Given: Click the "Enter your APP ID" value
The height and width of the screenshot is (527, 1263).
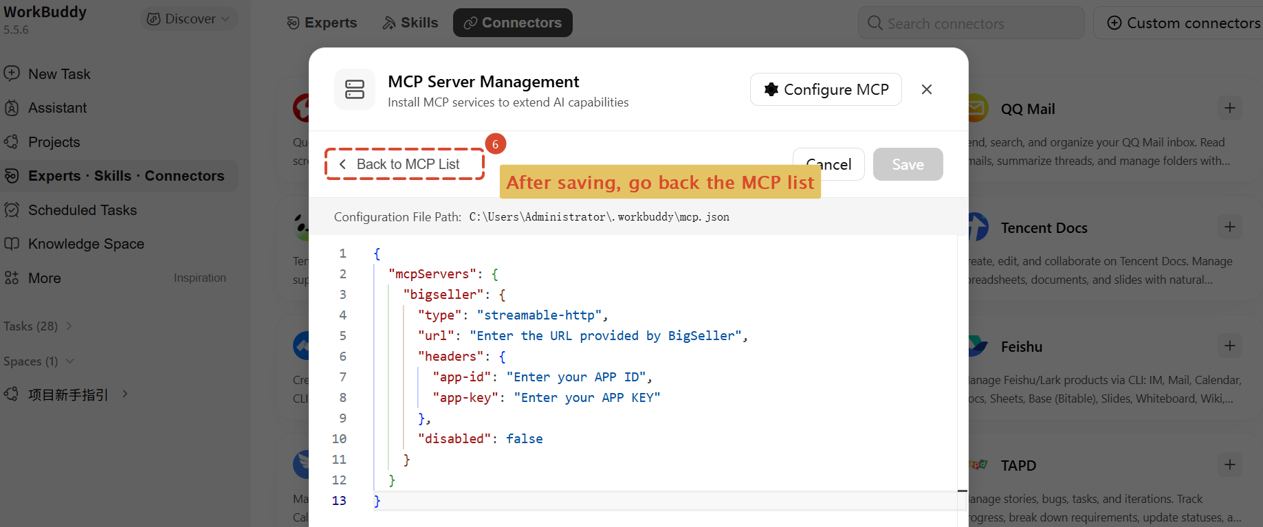Looking at the screenshot, I should pyautogui.click(x=576, y=377).
